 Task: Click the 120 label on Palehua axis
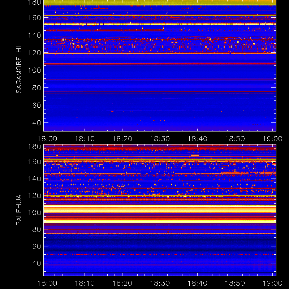(x=34, y=195)
